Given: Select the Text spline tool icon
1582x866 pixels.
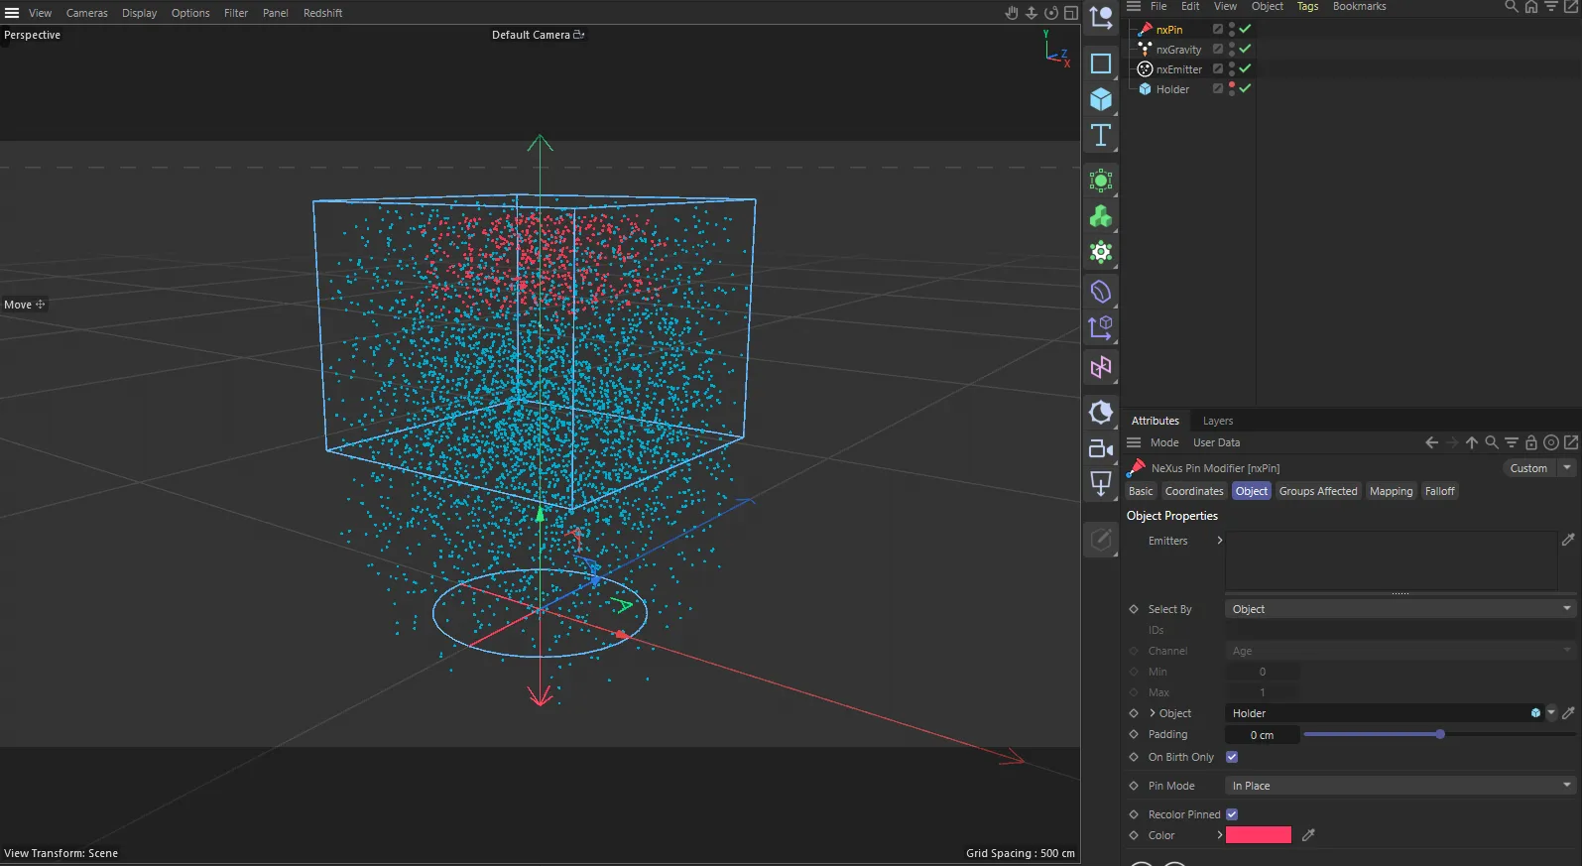Looking at the screenshot, I should (x=1101, y=135).
